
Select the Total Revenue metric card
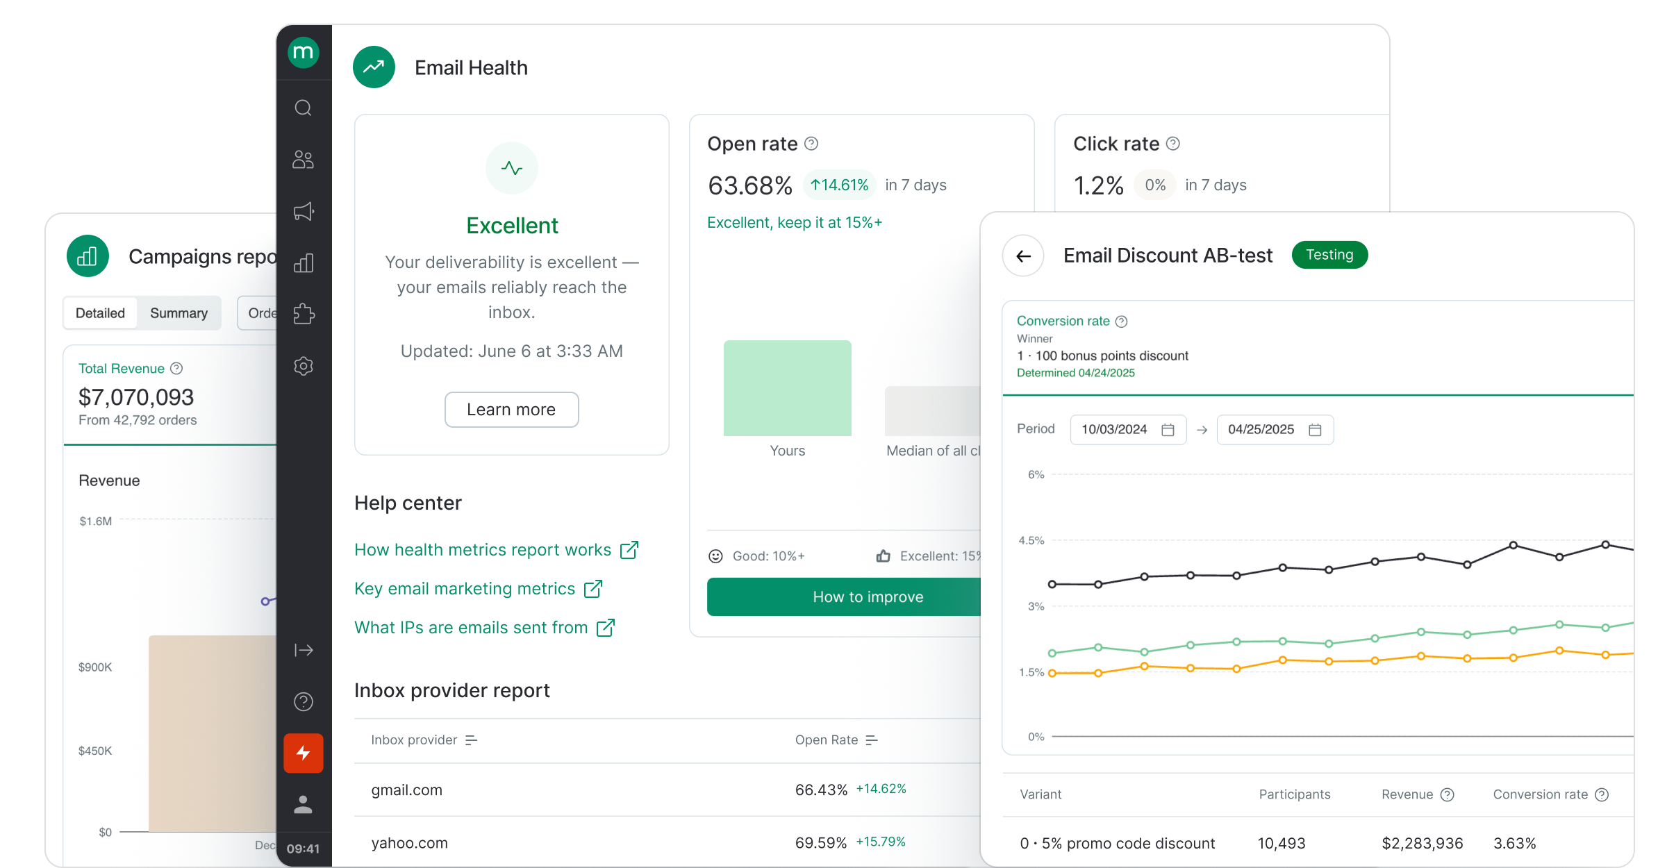[x=170, y=394]
